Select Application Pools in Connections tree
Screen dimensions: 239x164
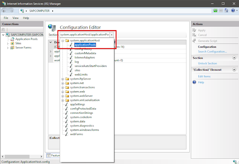(27, 39)
